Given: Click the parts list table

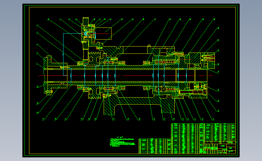Looking at the screenshot, I should [187, 138].
